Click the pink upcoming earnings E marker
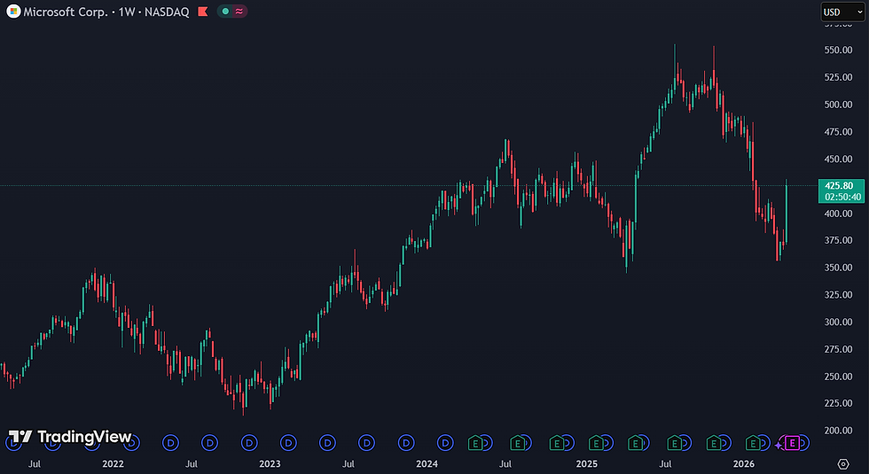This screenshot has width=869, height=474. click(793, 443)
